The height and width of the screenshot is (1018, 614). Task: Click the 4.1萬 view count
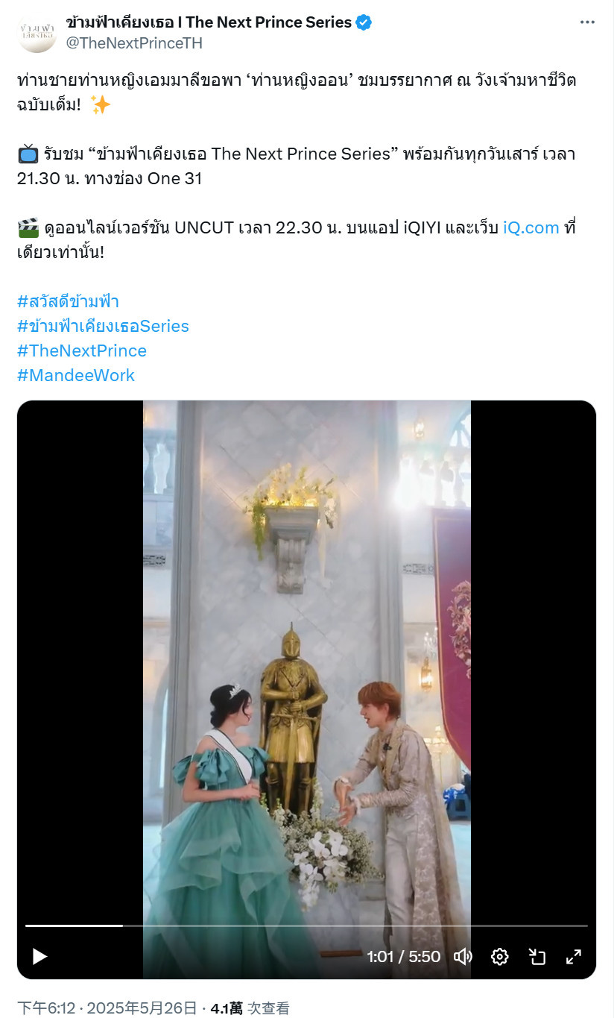pos(227,1008)
